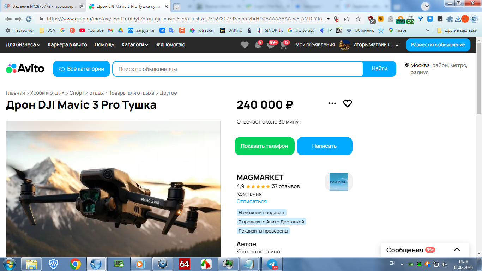Click the "Написать" button
482x271 pixels.
[325, 146]
